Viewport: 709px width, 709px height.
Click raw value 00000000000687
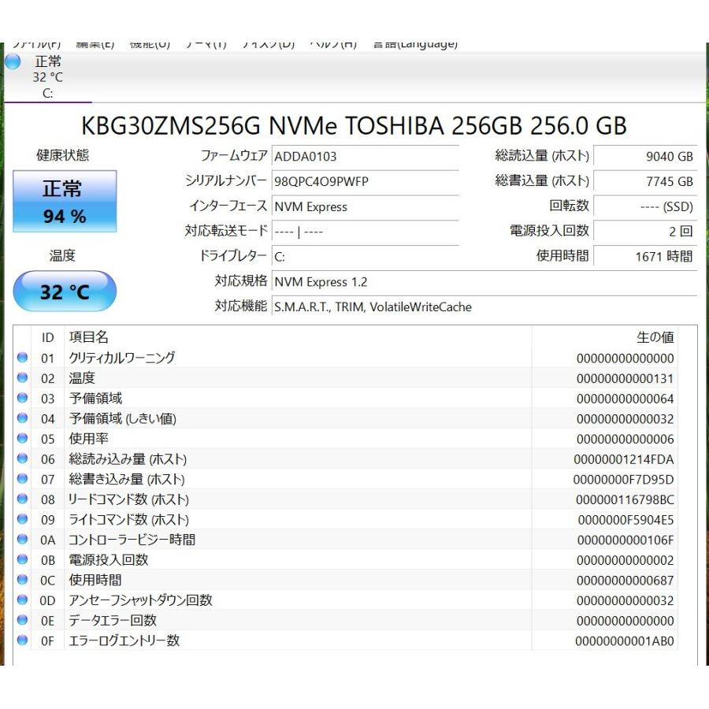coord(625,581)
